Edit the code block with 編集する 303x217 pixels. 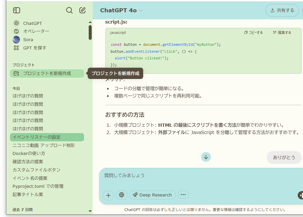pyautogui.click(x=282, y=33)
